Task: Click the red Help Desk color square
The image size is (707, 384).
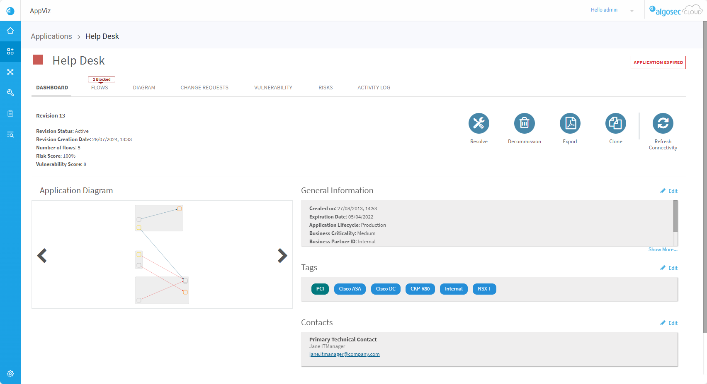Action: pyautogui.click(x=38, y=60)
